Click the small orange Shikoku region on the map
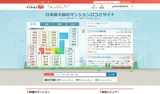The height and width of the screenshot is (94, 160). (48, 53)
